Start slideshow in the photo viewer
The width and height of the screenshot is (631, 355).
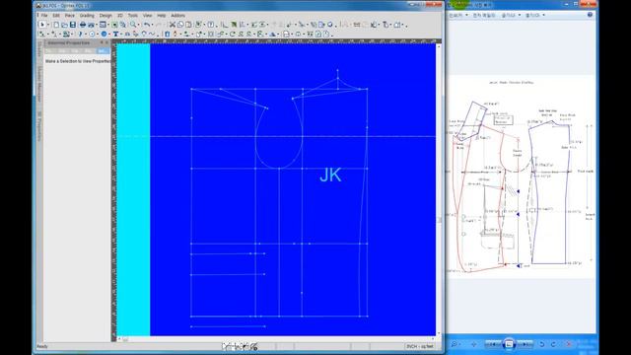509,344
